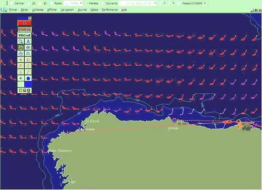Select the magnifier zoom tool
This screenshot has height=190, width=262.
click(x=20, y=41)
